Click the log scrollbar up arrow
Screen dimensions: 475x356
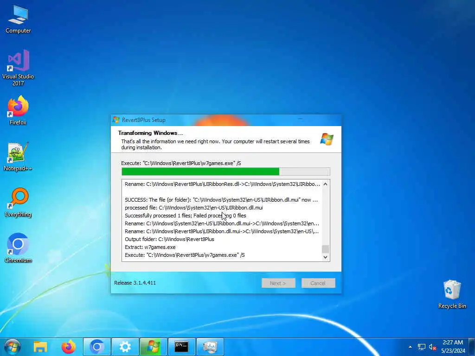325,184
